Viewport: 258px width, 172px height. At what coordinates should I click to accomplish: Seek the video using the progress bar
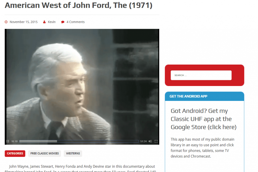coord(79,141)
